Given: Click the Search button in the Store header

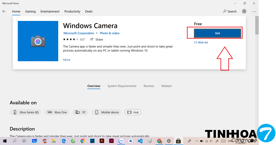Looking at the screenshot, I should click(x=230, y=11).
